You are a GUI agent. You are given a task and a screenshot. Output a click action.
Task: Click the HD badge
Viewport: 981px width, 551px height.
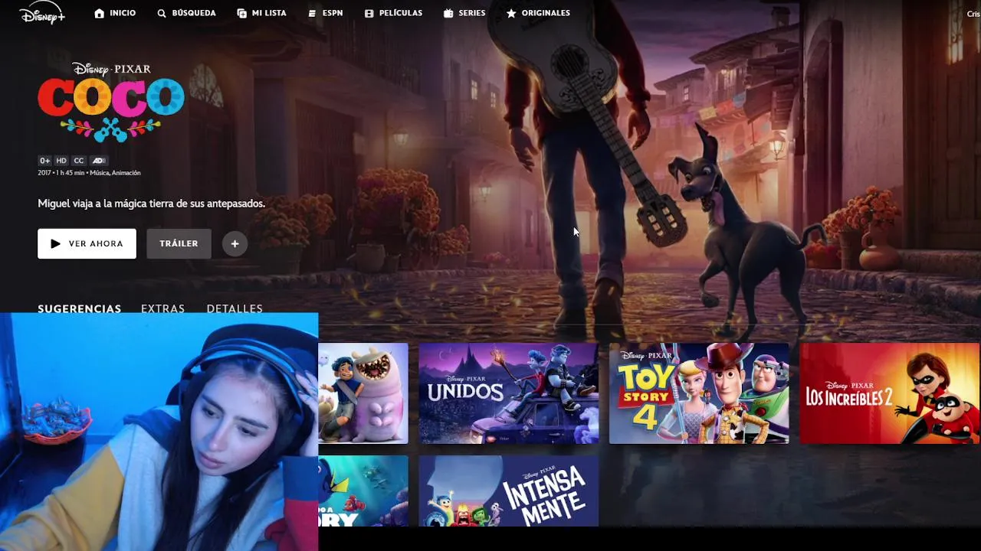pos(61,161)
